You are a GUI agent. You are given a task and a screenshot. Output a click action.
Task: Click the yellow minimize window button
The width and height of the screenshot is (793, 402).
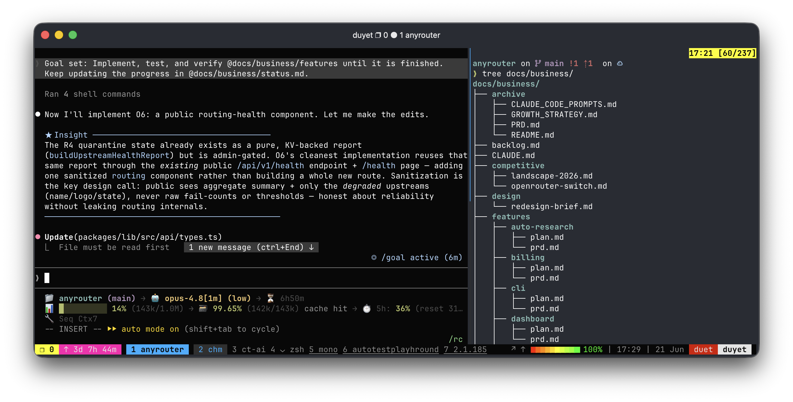click(x=59, y=35)
